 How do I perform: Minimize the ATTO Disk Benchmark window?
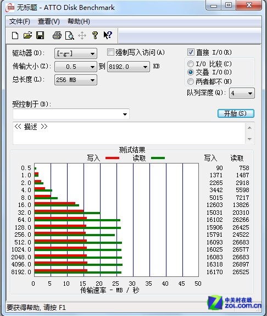click(214, 6)
